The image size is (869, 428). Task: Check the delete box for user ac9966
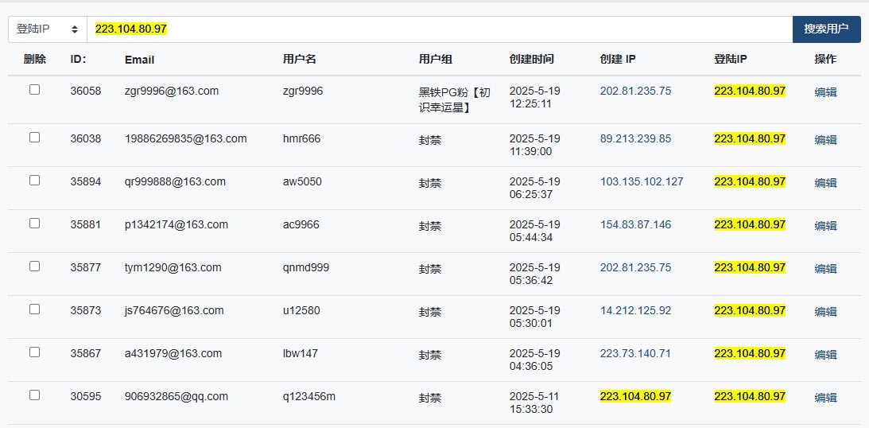(34, 224)
